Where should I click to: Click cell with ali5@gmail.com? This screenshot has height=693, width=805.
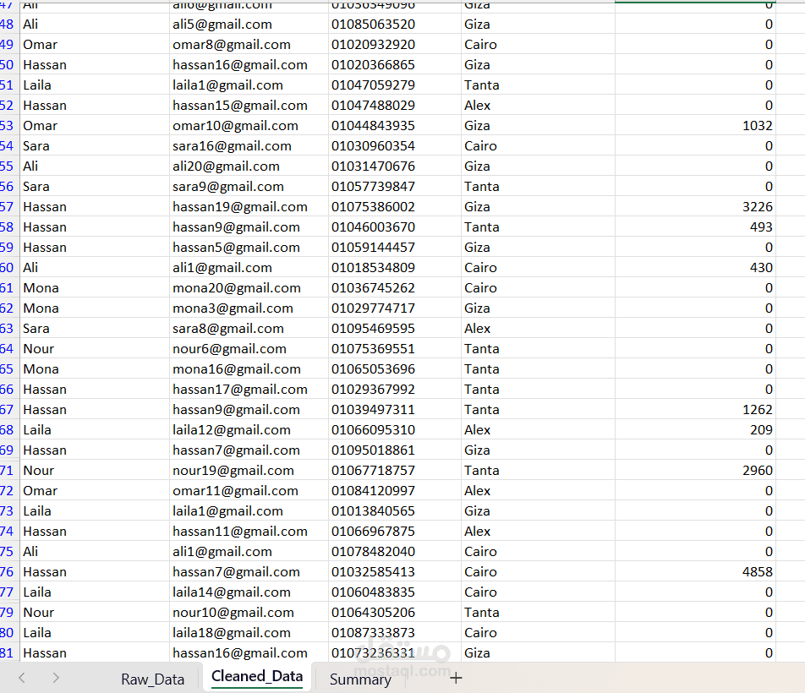(249, 25)
